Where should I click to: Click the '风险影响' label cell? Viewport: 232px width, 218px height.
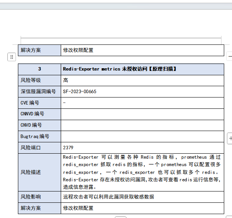[x=39, y=197]
